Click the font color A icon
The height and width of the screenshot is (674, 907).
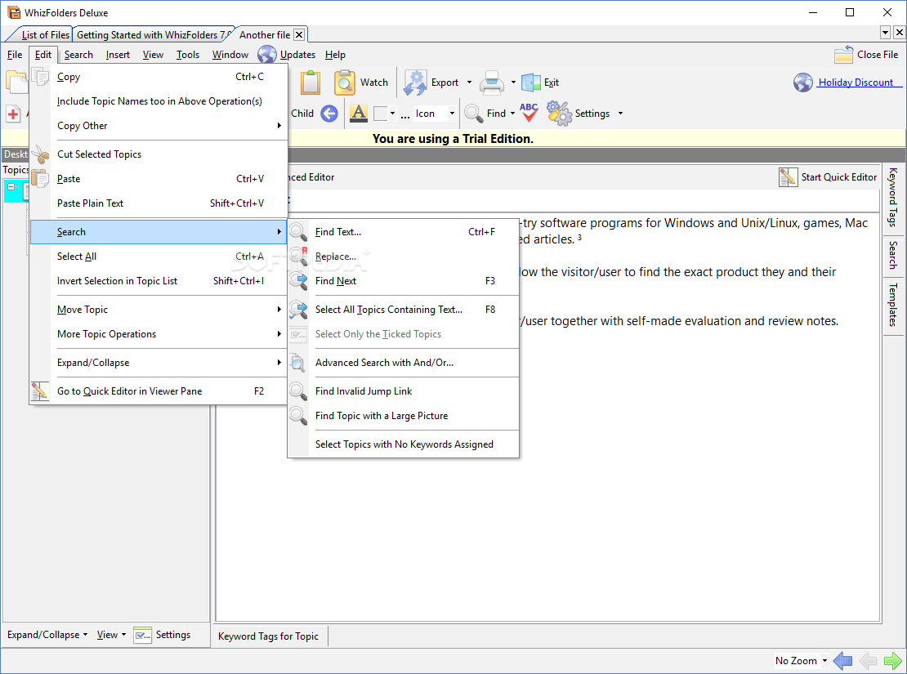click(x=359, y=114)
